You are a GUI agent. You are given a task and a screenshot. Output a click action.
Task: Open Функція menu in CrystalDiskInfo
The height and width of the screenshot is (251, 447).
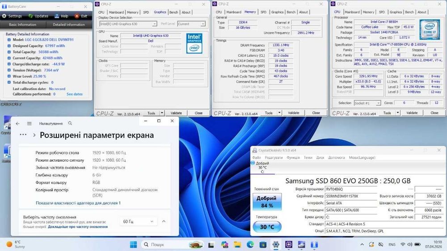293,158
